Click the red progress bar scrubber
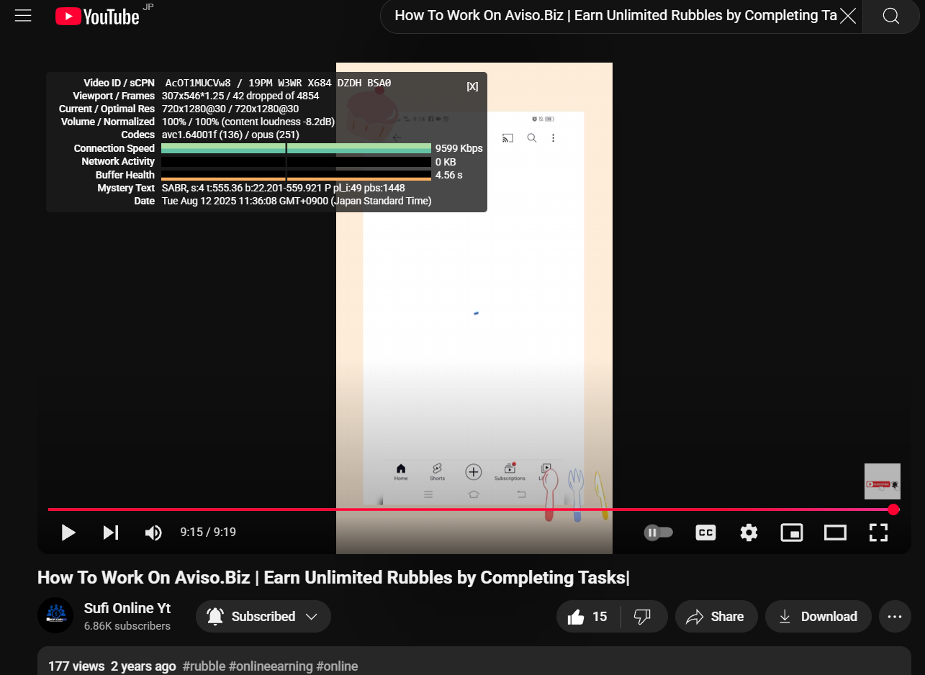 893,509
